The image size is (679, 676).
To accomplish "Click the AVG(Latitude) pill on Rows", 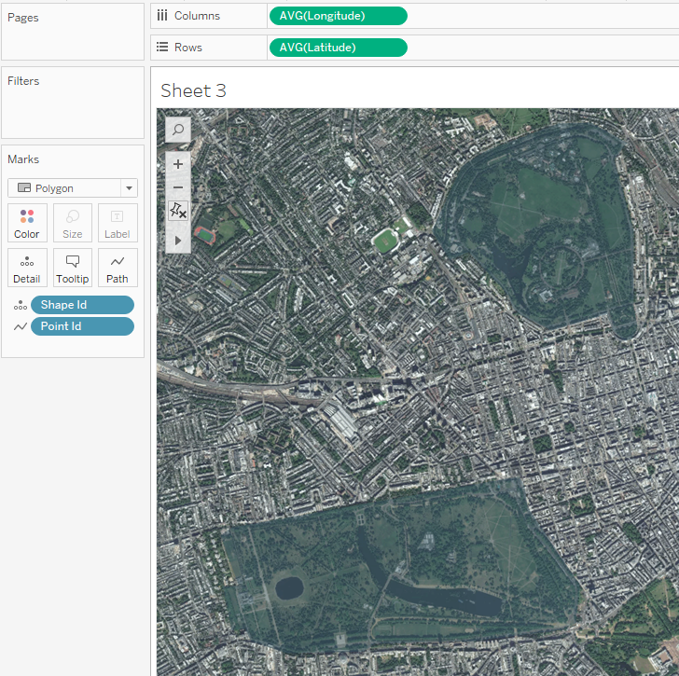I will pos(337,48).
